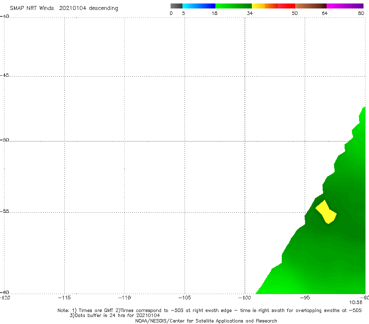This screenshot has height=324, width=369.
Task: Click the colorbar label '34'
Action: [250, 13]
